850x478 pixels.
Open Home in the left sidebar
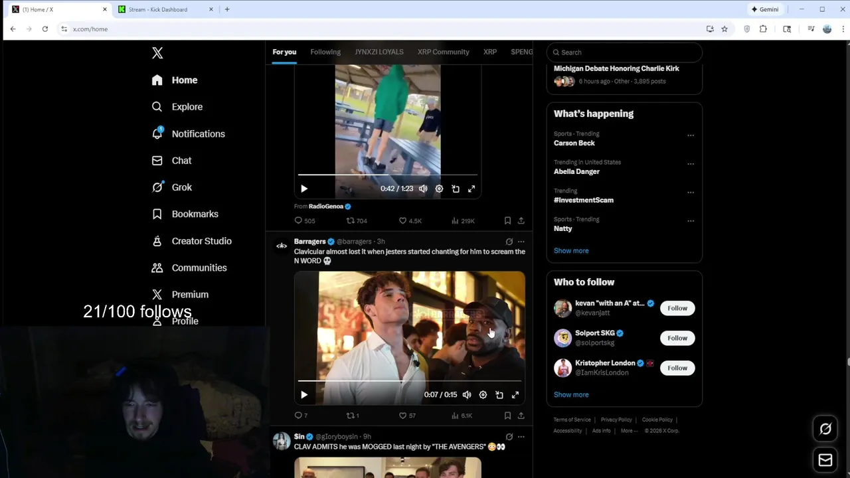tap(175, 80)
